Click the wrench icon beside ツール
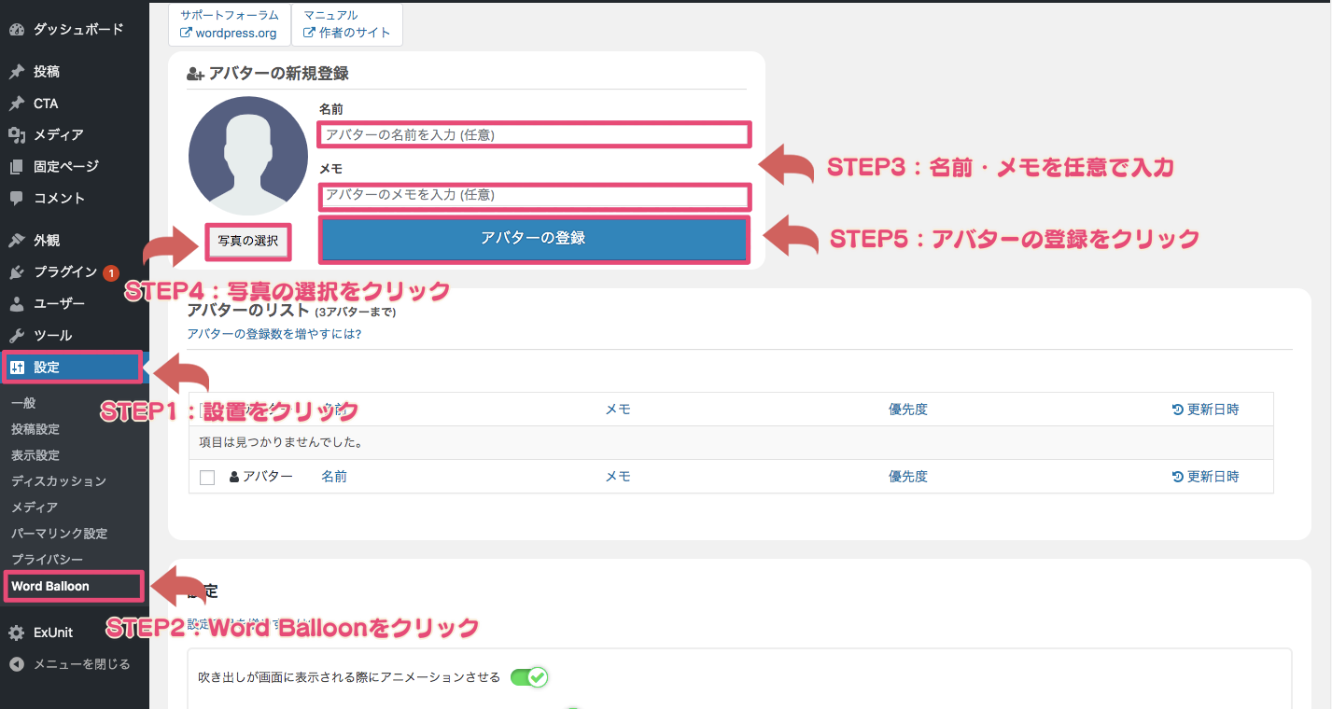The height and width of the screenshot is (709, 1332). [16, 336]
